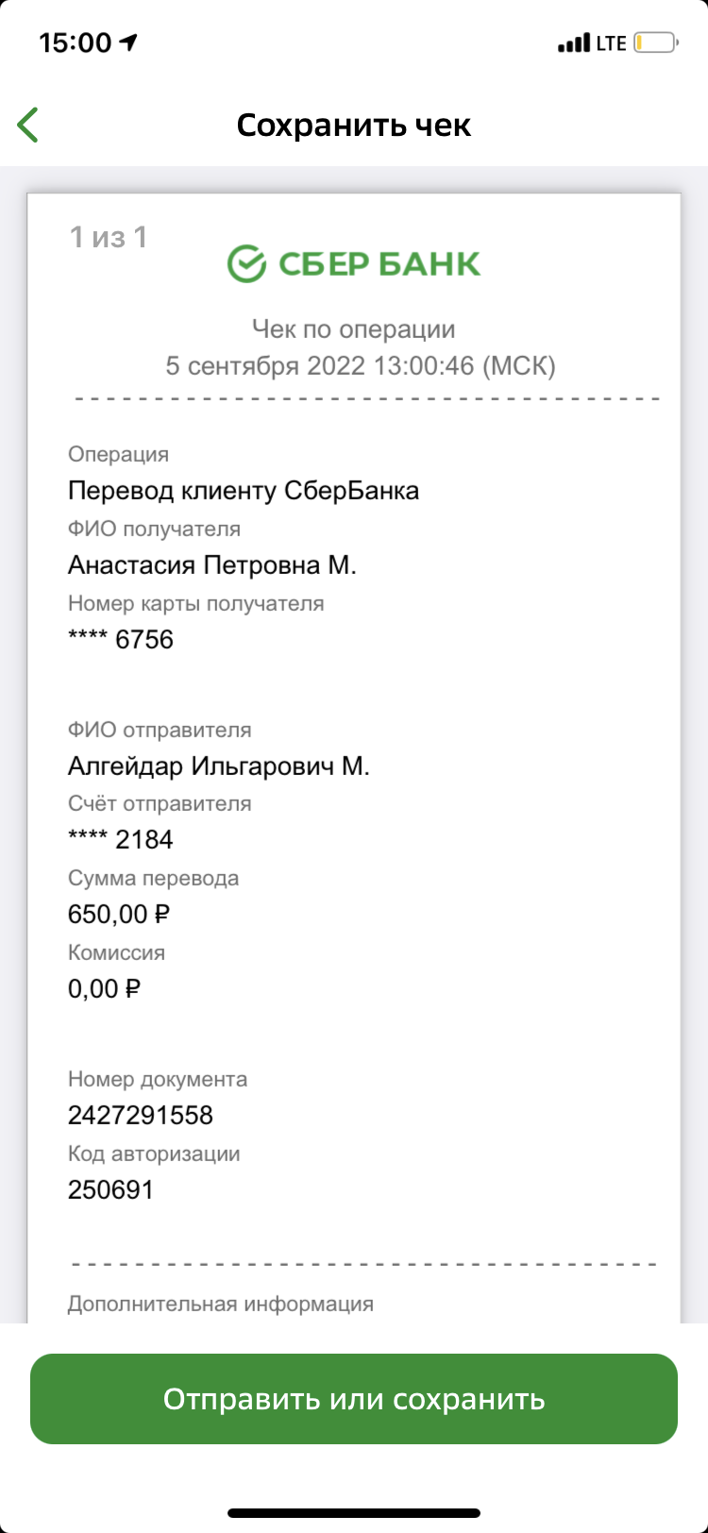Tap the 15:00 clock in status bar

[75, 42]
